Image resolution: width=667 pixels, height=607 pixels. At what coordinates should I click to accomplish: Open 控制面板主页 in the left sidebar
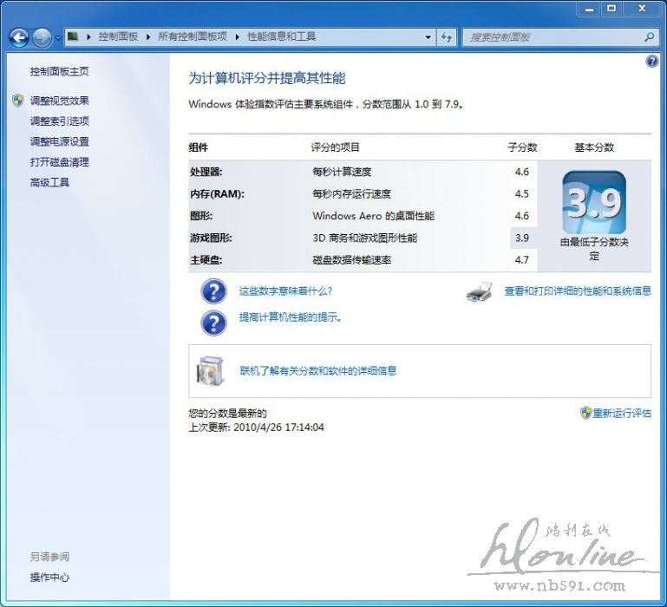pyautogui.click(x=59, y=72)
